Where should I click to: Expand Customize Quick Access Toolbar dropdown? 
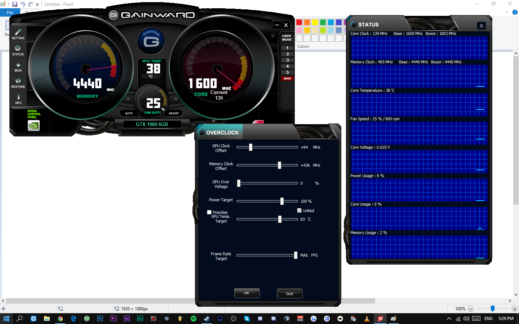click(37, 5)
